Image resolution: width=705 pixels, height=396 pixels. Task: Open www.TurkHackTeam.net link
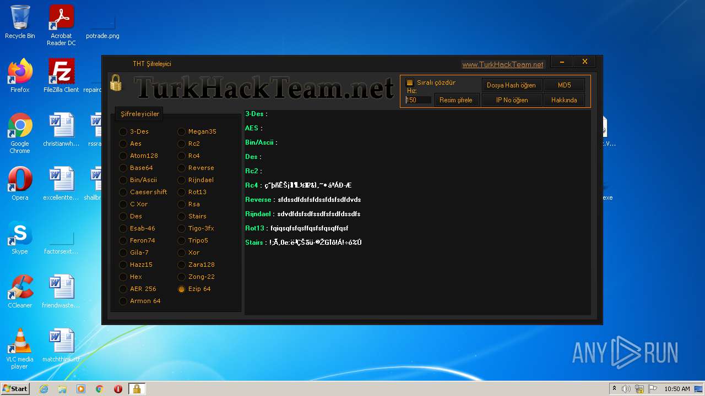pyautogui.click(x=503, y=64)
